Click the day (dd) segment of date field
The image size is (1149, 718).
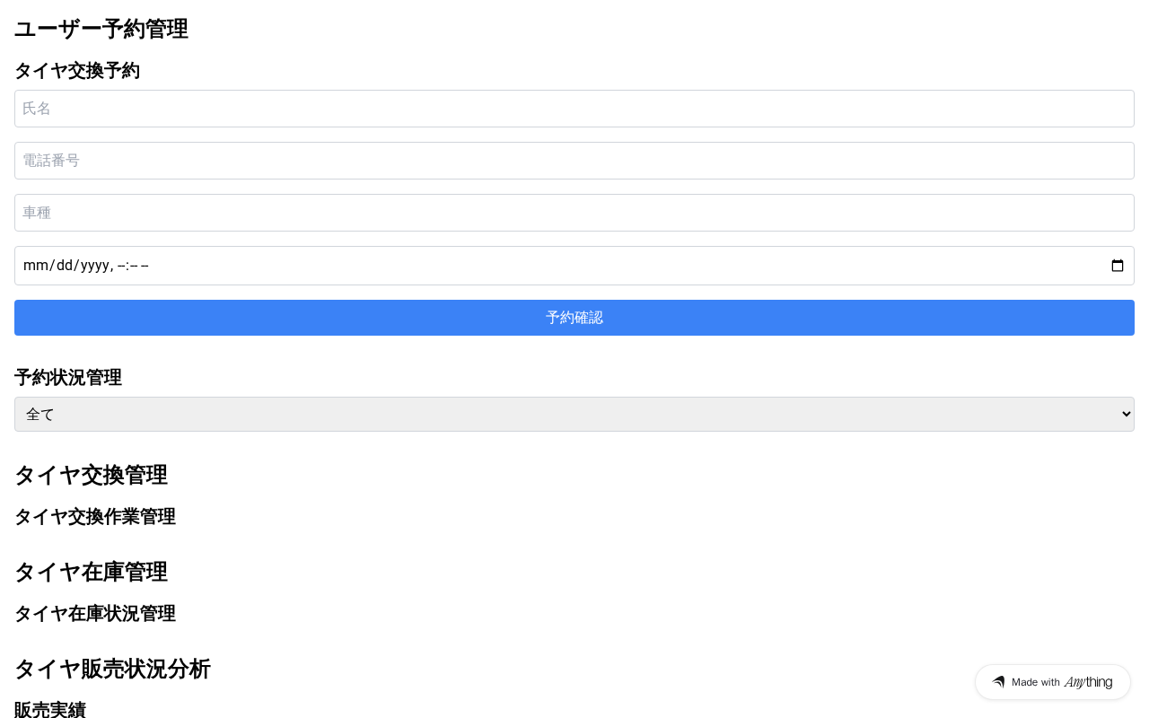(64, 266)
